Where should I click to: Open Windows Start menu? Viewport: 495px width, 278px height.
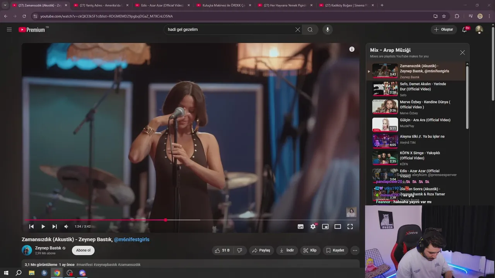[6, 273]
